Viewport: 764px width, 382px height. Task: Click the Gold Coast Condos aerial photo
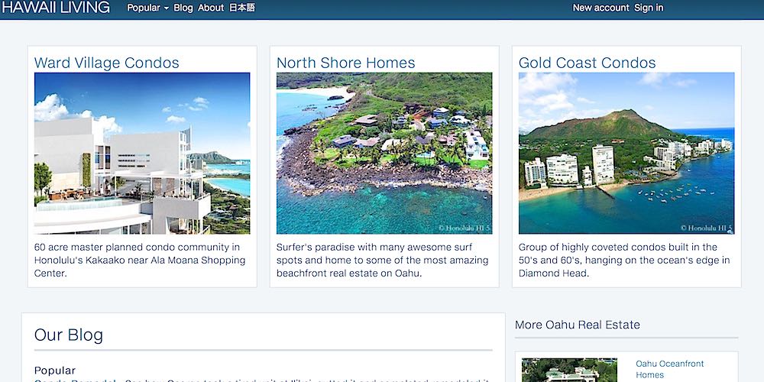(626, 153)
